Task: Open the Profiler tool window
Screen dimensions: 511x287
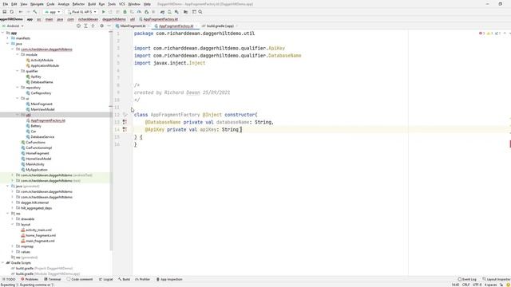Action: coord(143,279)
